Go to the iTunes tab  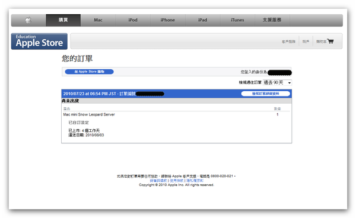pos(237,20)
